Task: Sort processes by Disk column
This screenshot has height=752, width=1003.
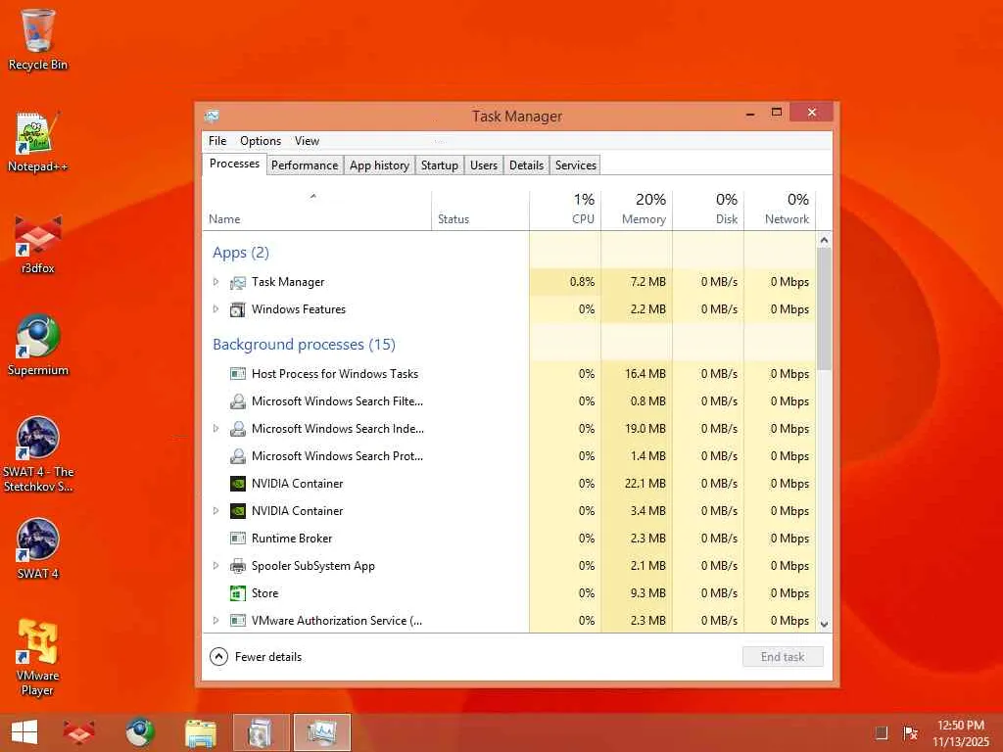Action: pyautogui.click(x=709, y=211)
